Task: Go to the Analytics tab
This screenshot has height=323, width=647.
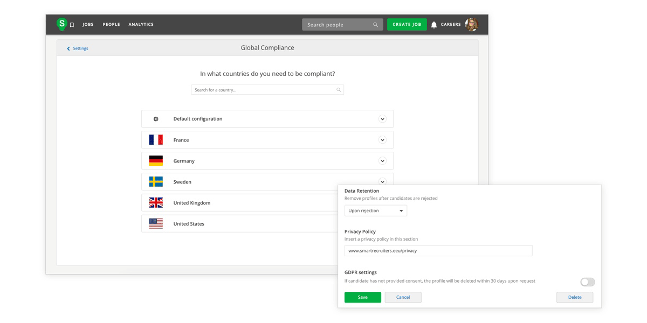Action: point(141,25)
